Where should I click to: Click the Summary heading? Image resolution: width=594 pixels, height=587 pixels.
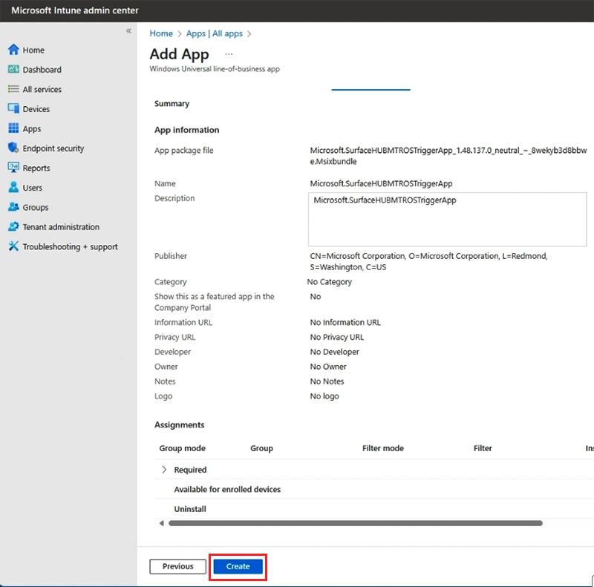tap(172, 104)
